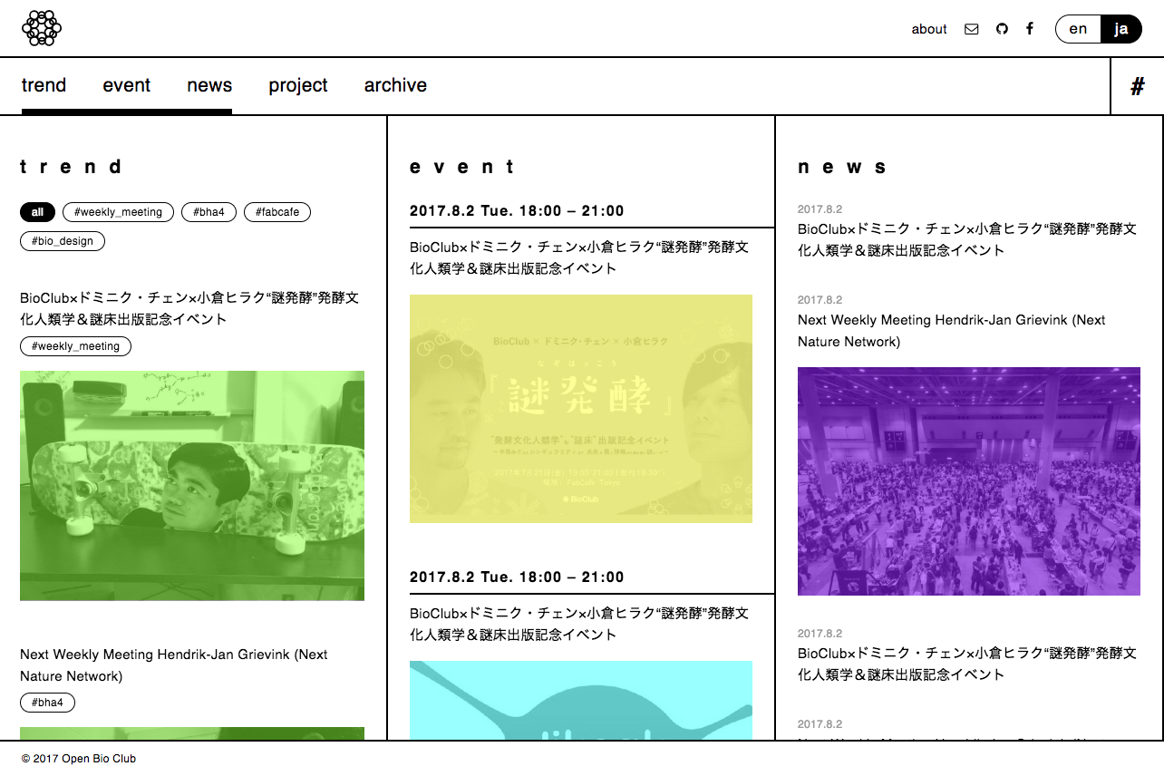1164x776 pixels.
Task: Open the email envelope icon
Action: tap(972, 29)
